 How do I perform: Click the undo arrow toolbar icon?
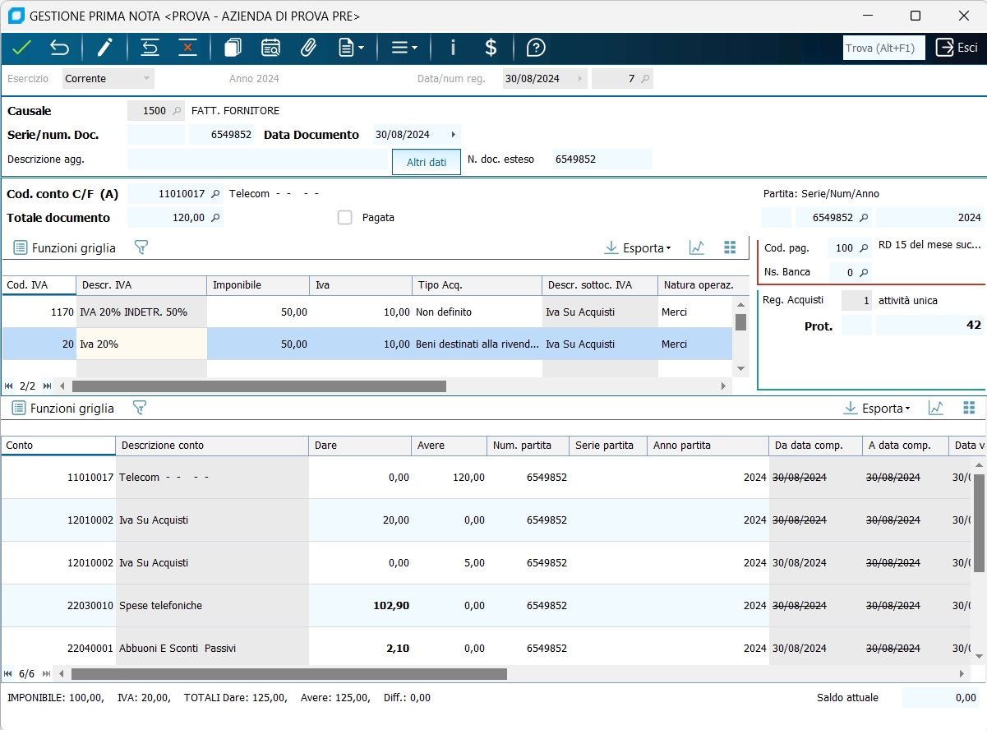point(59,48)
